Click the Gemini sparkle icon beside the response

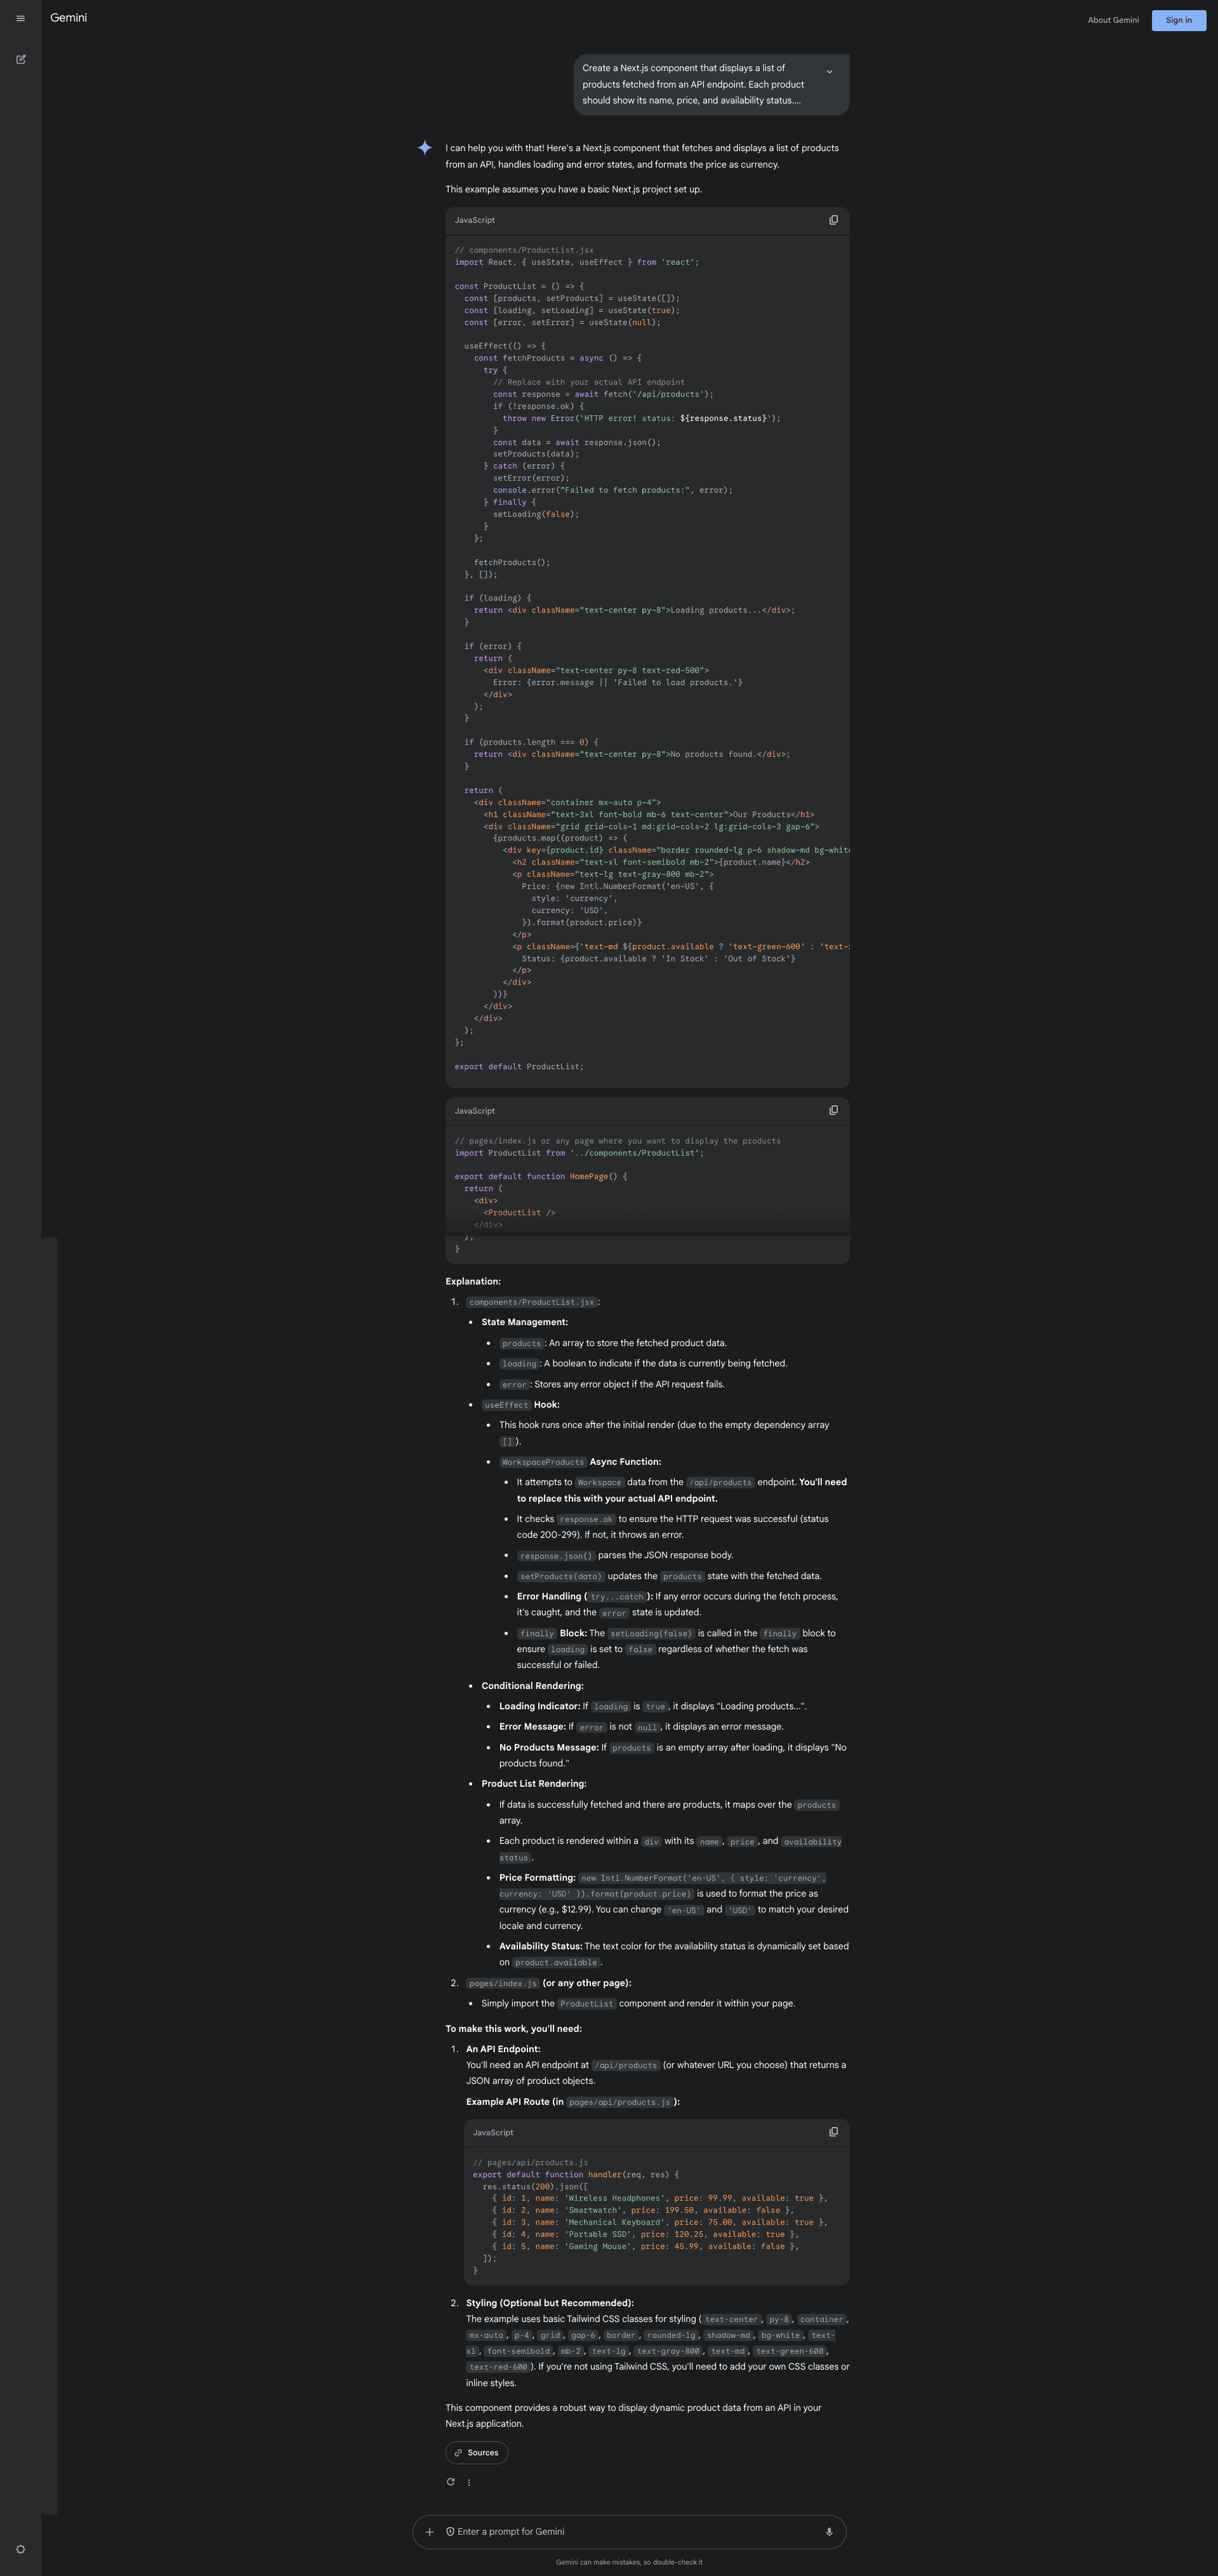(424, 148)
